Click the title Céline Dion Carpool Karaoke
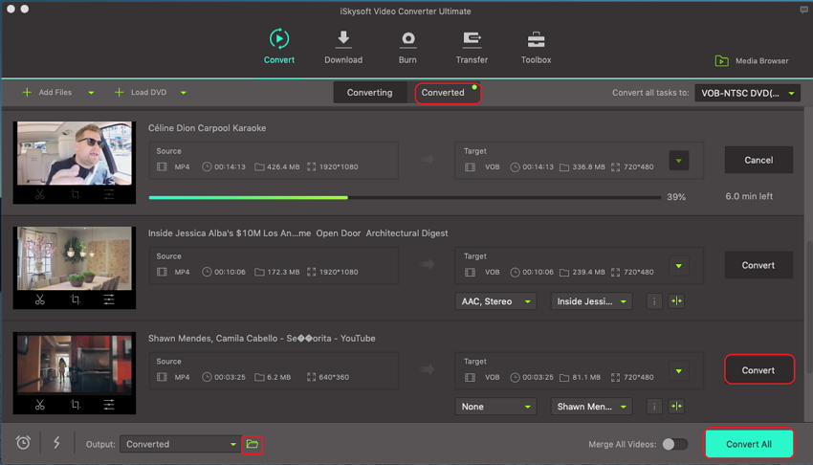 [207, 128]
